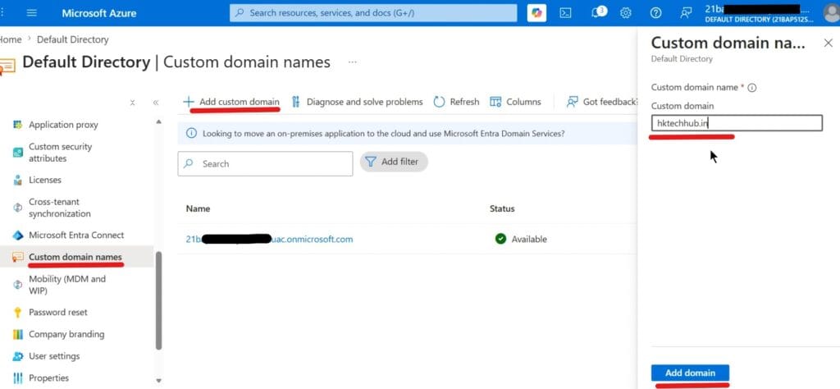840x389 pixels.
Task: Click the Company branding icon
Action: pos(18,334)
